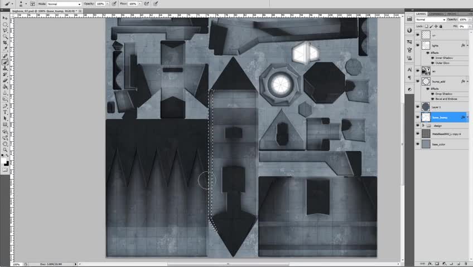Open the brush Mode dropdown
Viewport: 473px width, 267px height.
point(64,4)
